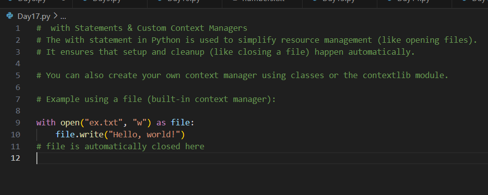Click the comment 'It ensures that setup and cleanup'
The width and height of the screenshot is (488, 195).
(226, 52)
